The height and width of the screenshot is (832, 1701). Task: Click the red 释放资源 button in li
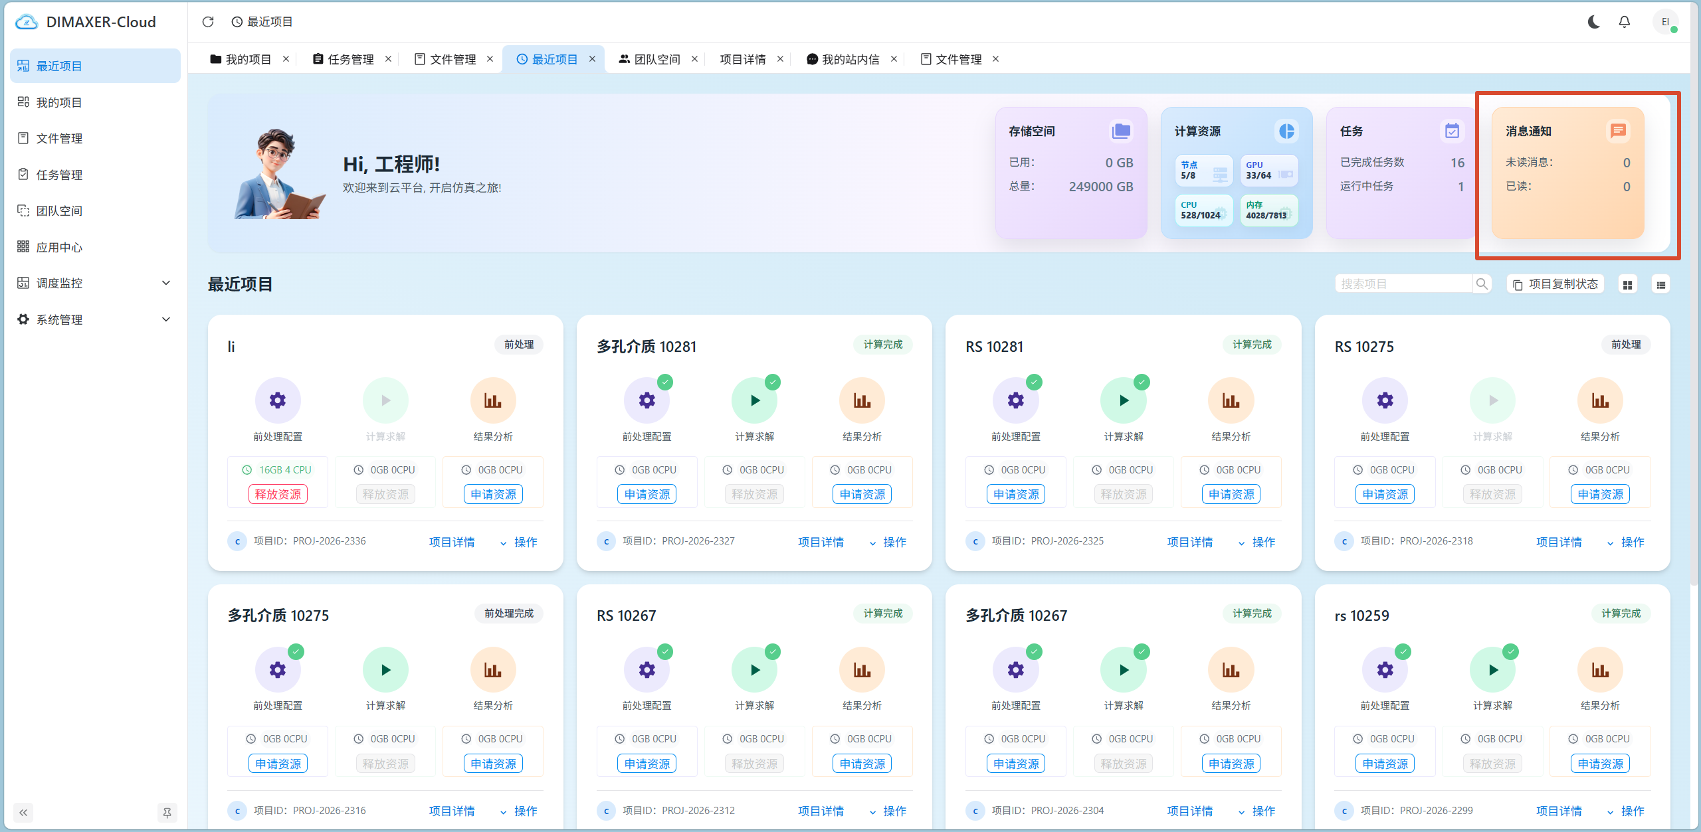(x=278, y=495)
